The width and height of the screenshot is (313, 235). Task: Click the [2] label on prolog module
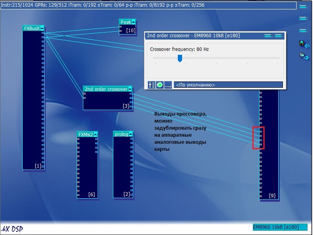coord(127,194)
